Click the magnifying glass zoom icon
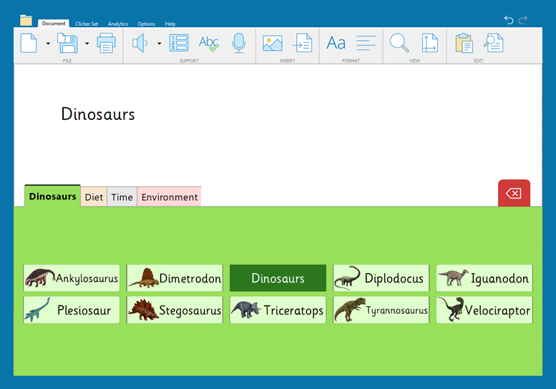 click(399, 43)
